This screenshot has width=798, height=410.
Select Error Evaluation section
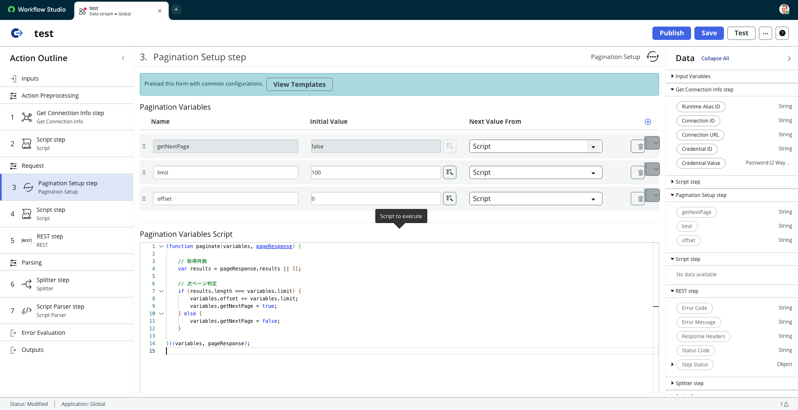[67, 333]
